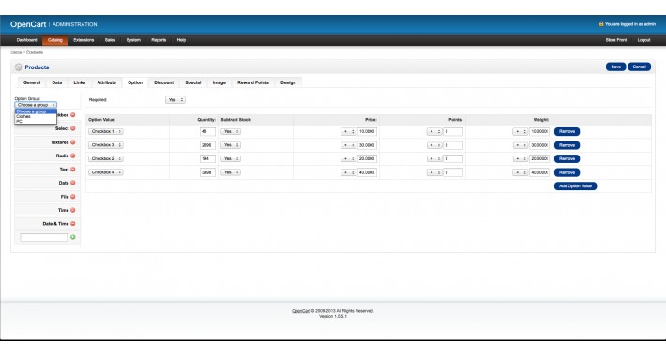Click red remove icon beside Text option
Image resolution: width=666 pixels, height=356 pixels.
tap(72, 170)
